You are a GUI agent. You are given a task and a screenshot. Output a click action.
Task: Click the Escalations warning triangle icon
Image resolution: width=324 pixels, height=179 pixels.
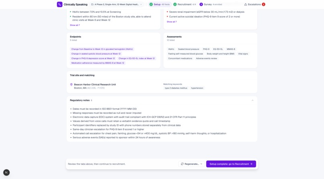tap(246, 4)
